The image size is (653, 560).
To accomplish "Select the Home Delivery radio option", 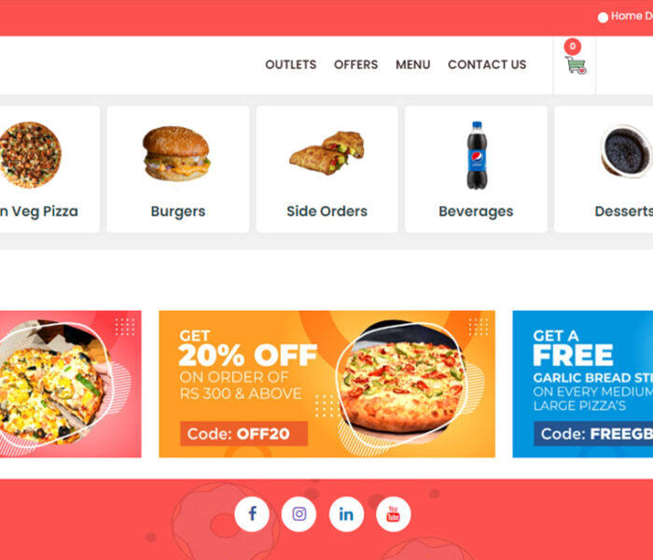I will click(603, 18).
